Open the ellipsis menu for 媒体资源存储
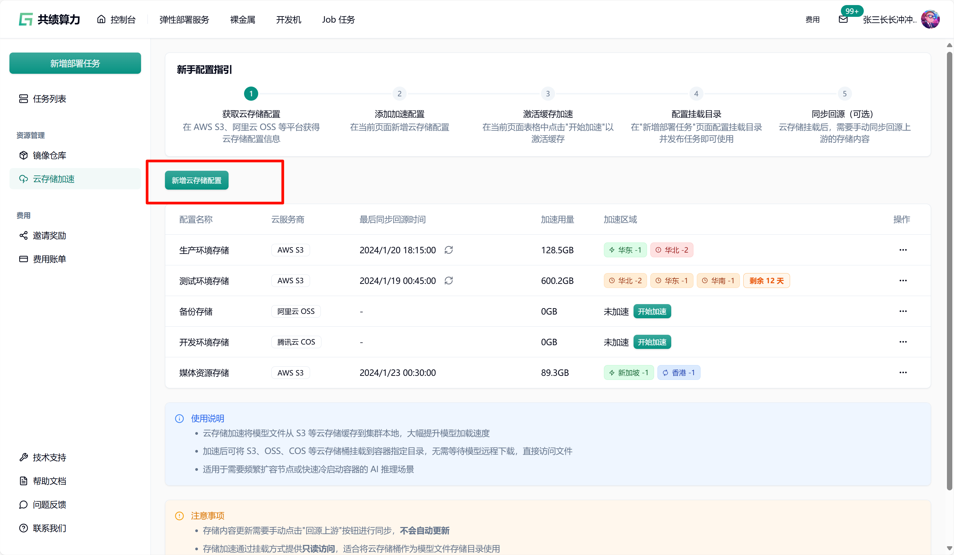The width and height of the screenshot is (954, 555). (x=903, y=373)
